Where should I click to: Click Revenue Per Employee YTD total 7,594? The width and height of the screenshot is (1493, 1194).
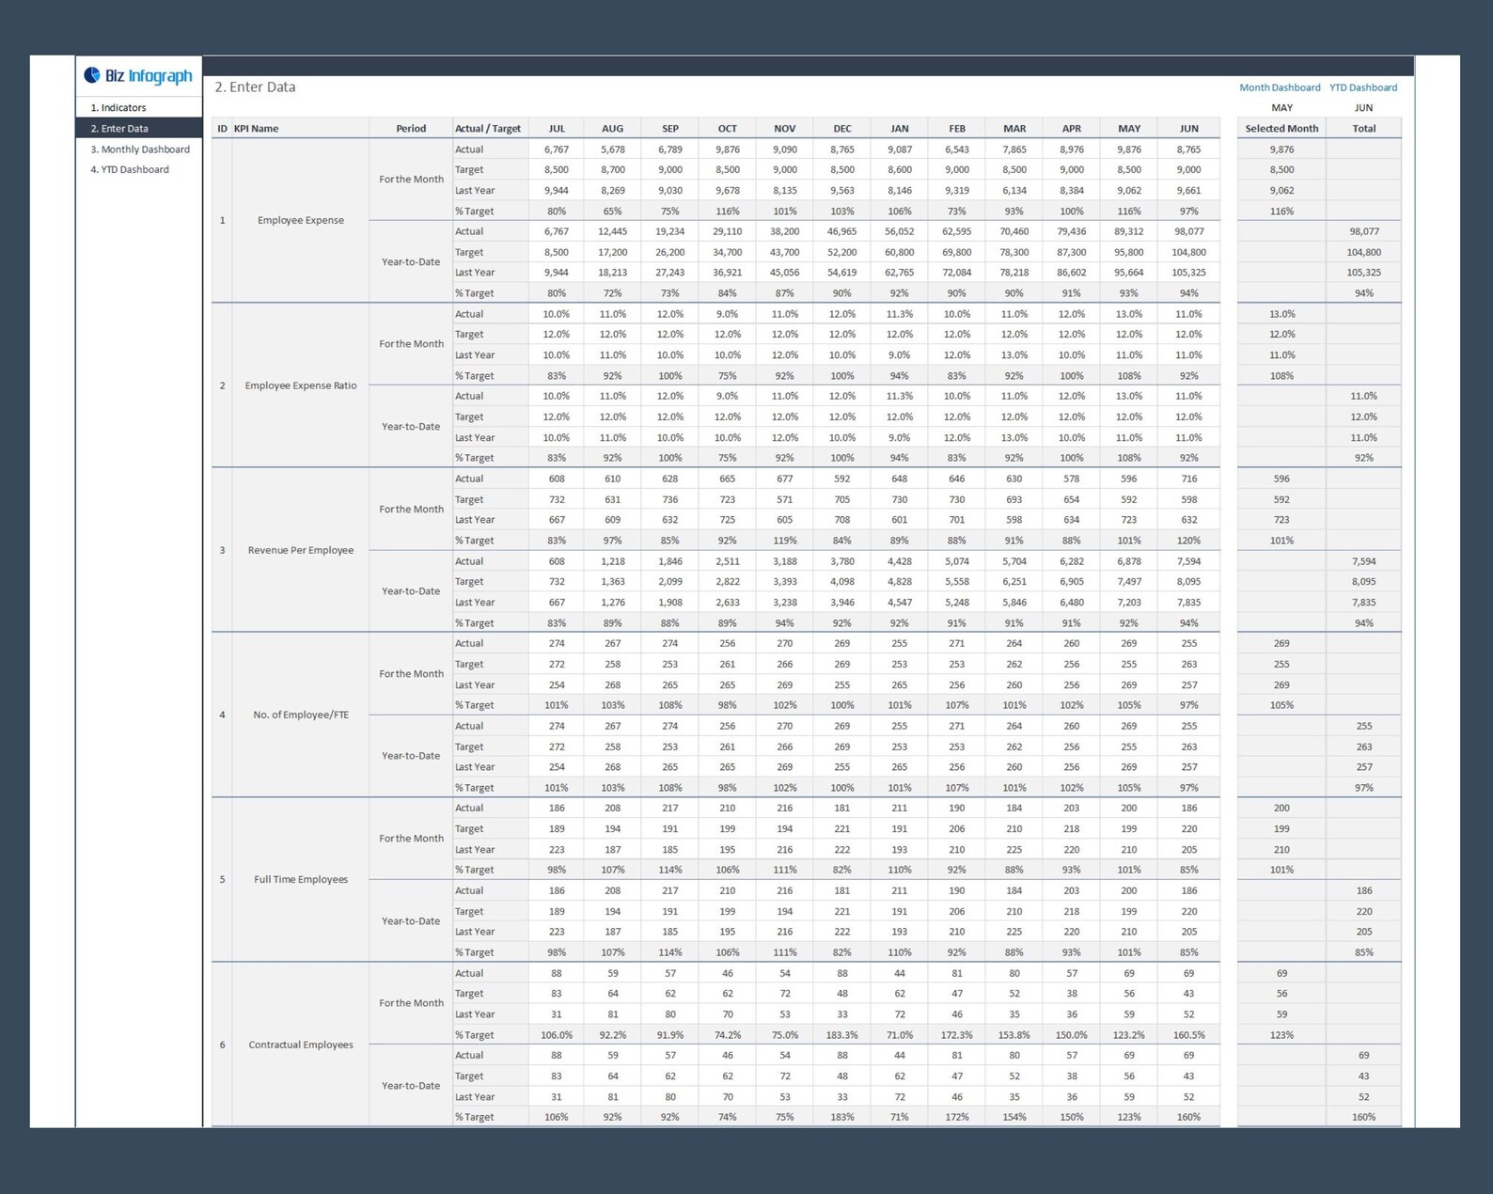click(1363, 561)
